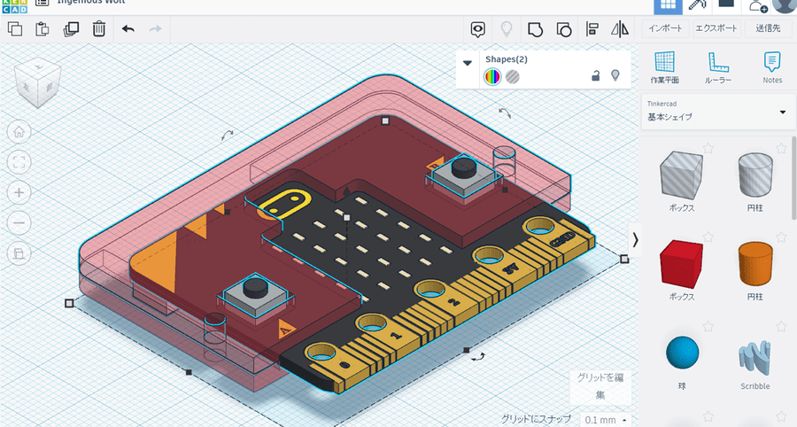
Task: Click the rotation arrow handle above the model
Action: [x=228, y=136]
